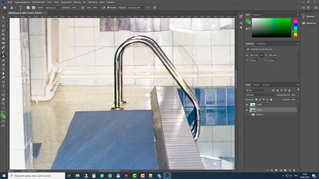This screenshot has width=319, height=179.
Task: Switch to the Adjustments tab
Action: pos(261,44)
